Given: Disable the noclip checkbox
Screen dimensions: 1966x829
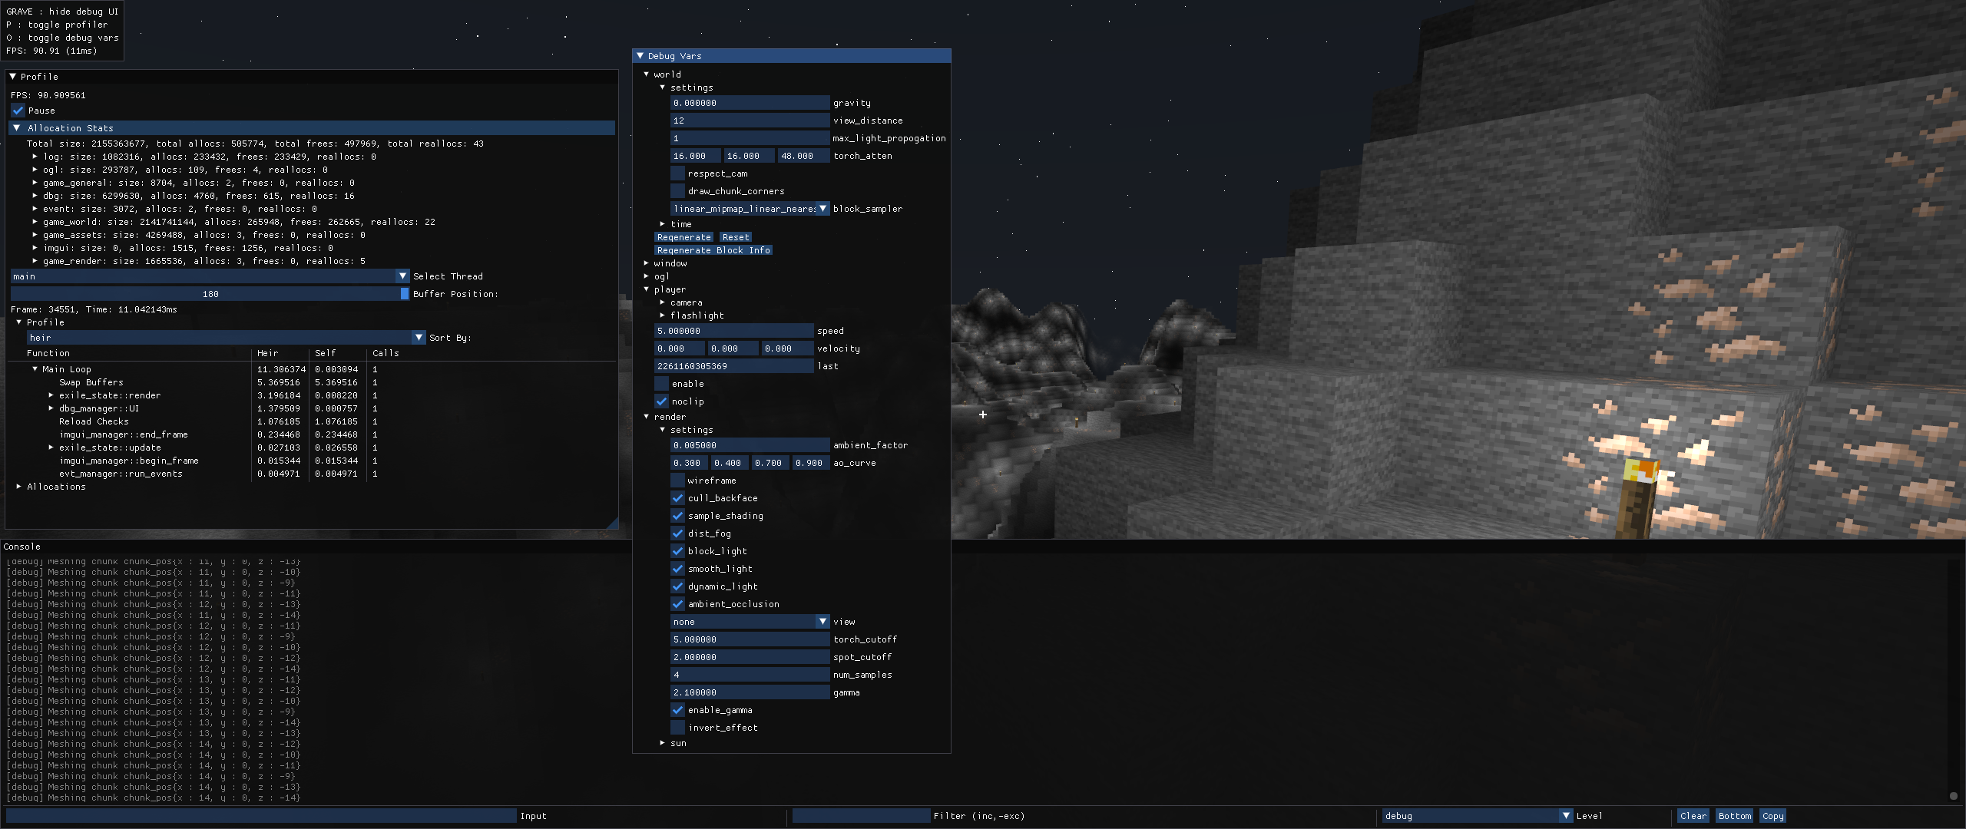Looking at the screenshot, I should click(x=661, y=401).
